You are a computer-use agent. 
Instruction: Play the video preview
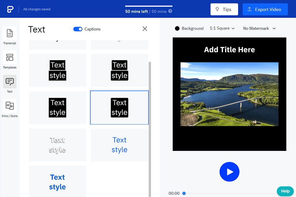tap(229, 172)
